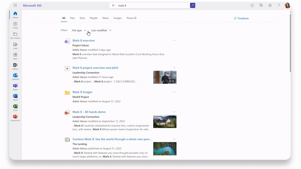This screenshot has width=301, height=169.
Task: Open My Content in the sidebar
Action: click(15, 35)
